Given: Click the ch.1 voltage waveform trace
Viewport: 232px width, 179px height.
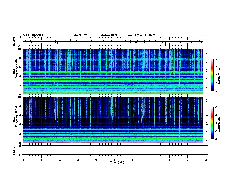Looking at the screenshot, I should [x=113, y=42].
